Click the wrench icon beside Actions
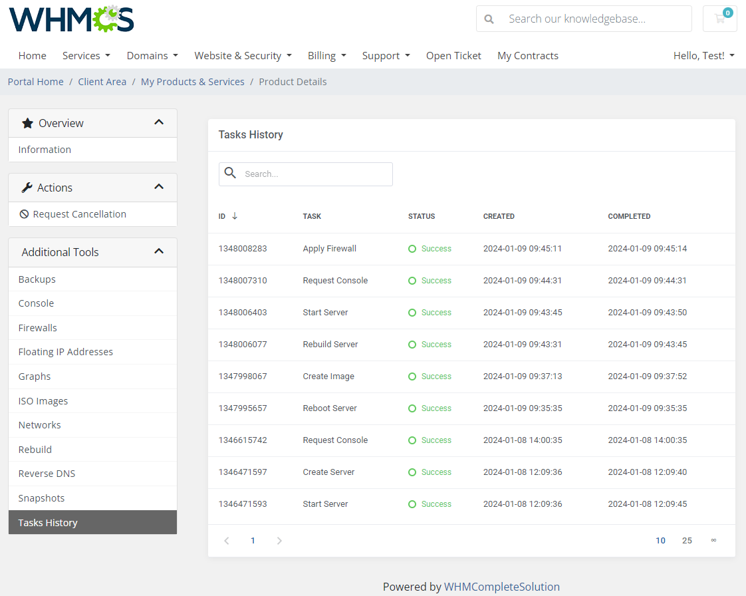The height and width of the screenshot is (596, 746). (27, 187)
